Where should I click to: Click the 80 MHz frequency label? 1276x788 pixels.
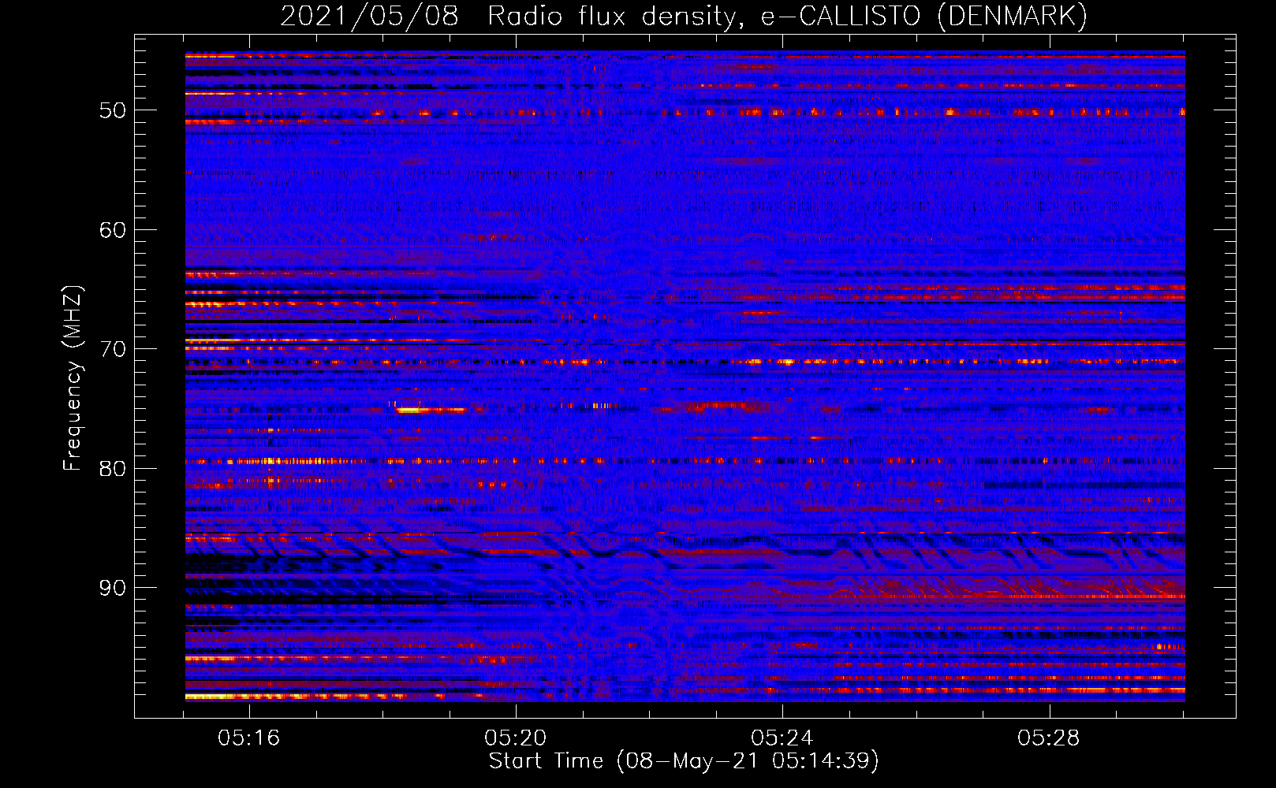point(112,469)
